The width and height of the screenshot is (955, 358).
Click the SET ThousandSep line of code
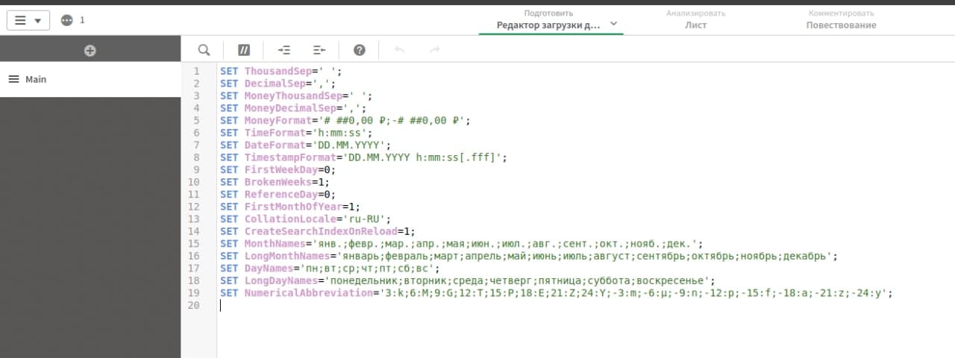(x=281, y=72)
